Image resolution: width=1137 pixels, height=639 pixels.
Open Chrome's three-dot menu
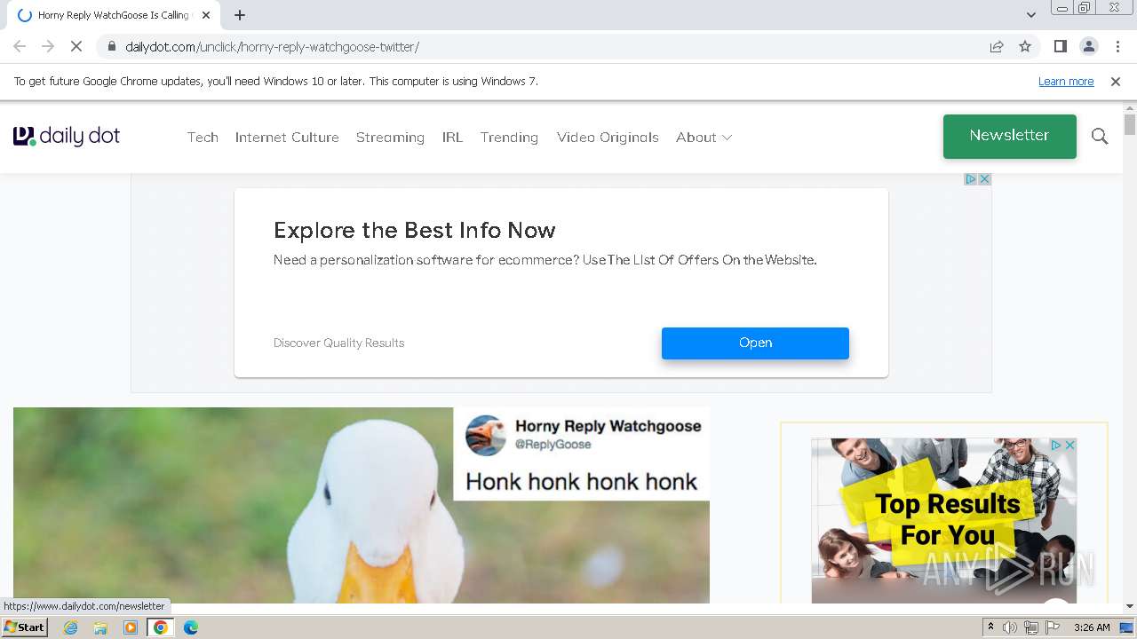point(1117,46)
